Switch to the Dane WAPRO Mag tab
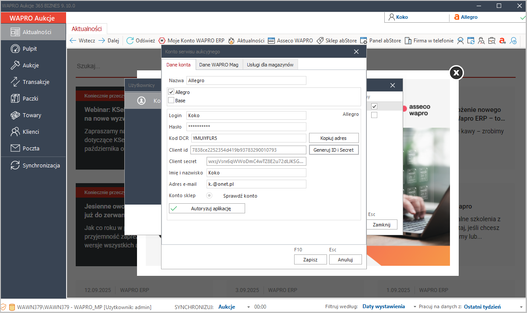Viewport: 527px width, 313px height. click(218, 65)
